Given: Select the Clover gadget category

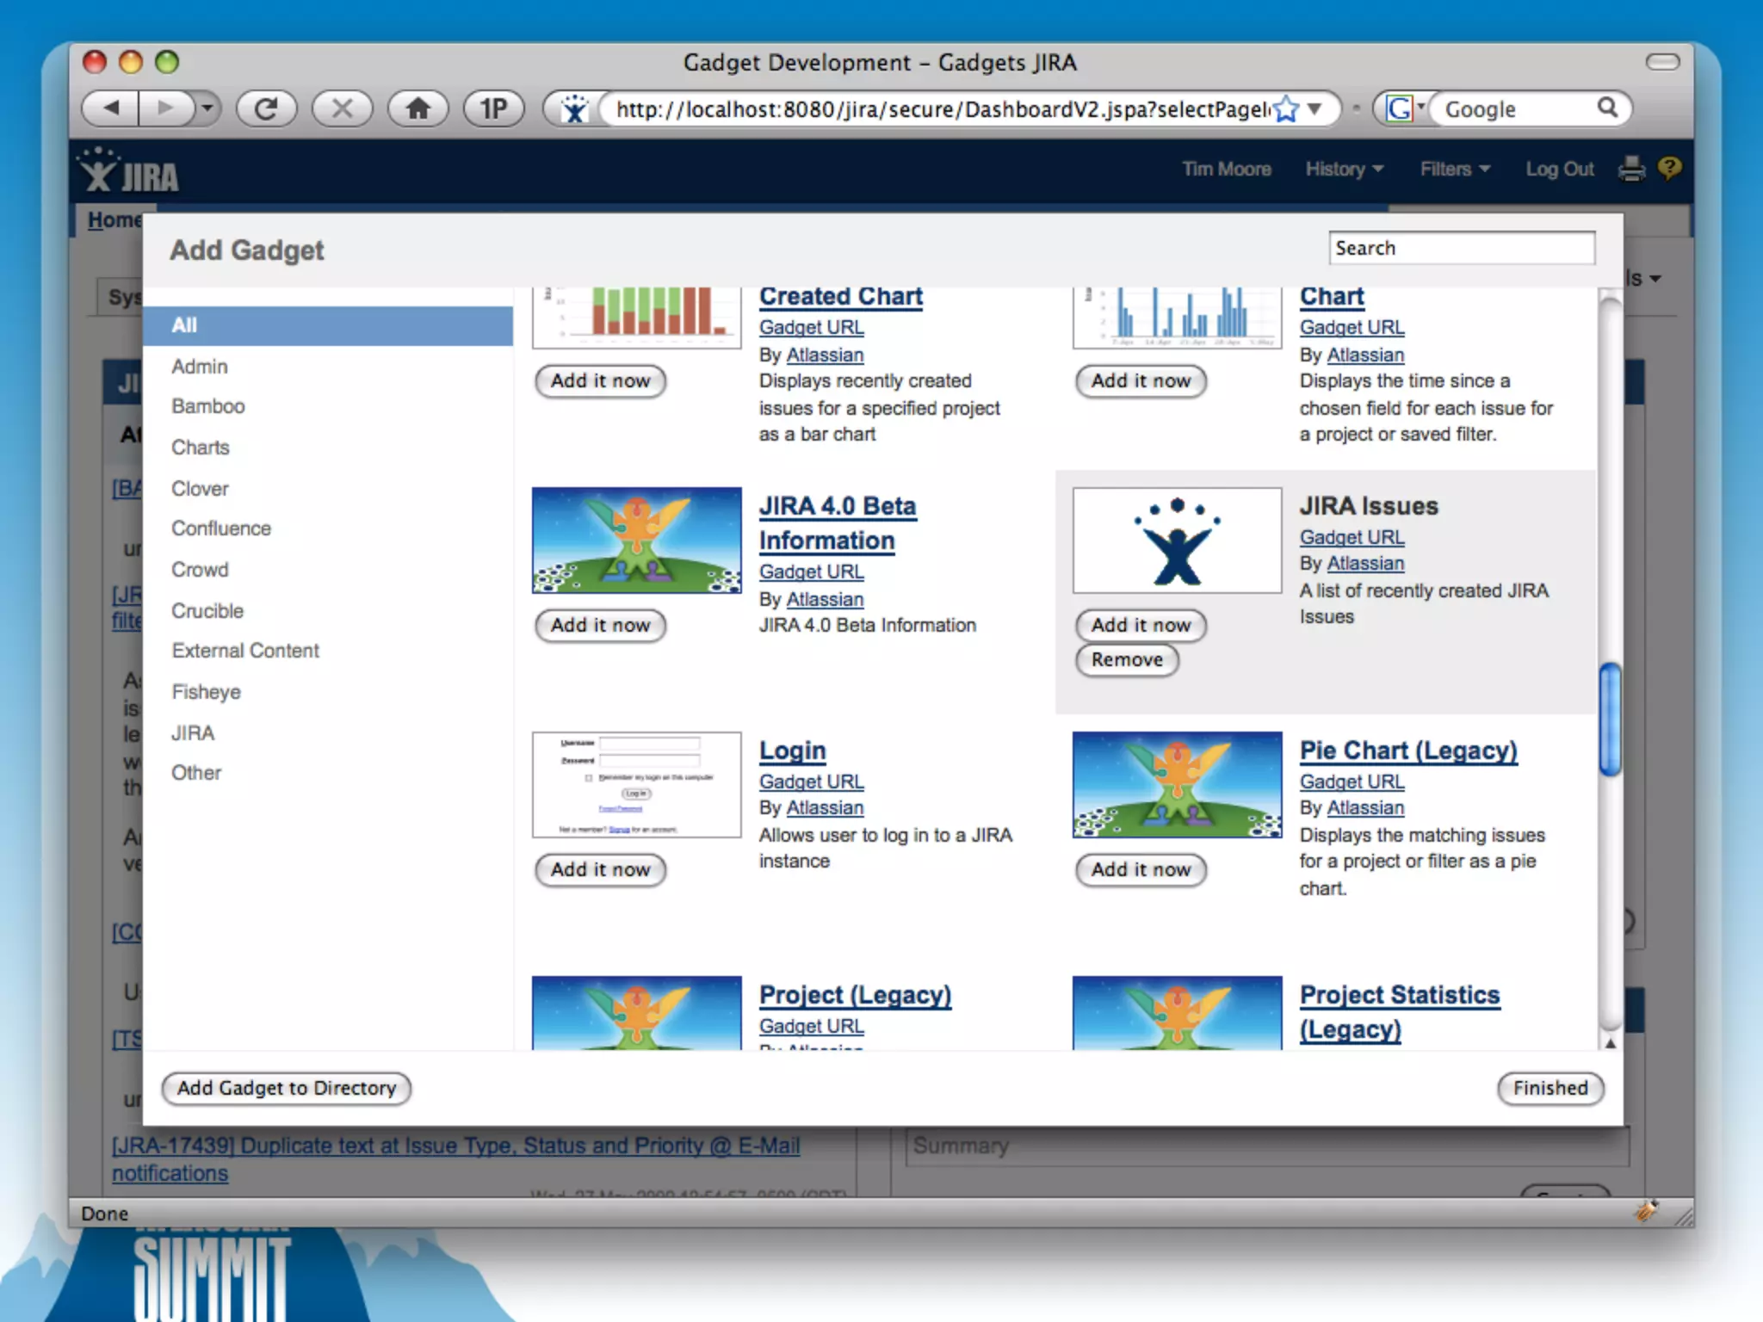Looking at the screenshot, I should 200,489.
